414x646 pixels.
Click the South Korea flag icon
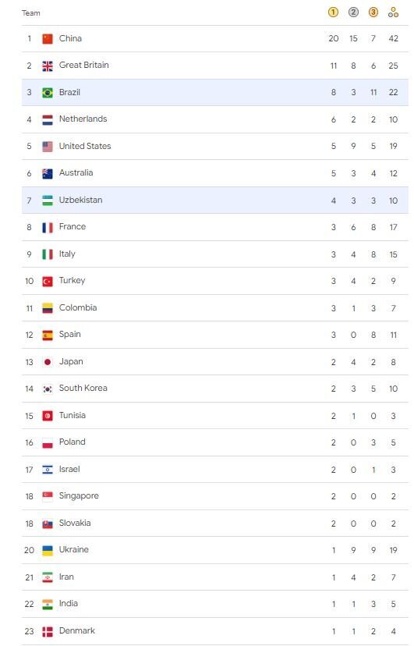pos(48,389)
